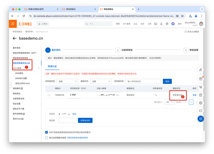Image resolution: width=214 pixels, height=154 pixels.
Task: Click the settings gear floating icon
Action: click(x=200, y=103)
